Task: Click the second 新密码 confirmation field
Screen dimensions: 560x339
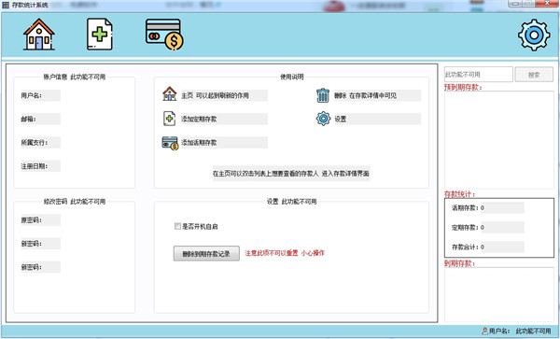Action: [40, 267]
